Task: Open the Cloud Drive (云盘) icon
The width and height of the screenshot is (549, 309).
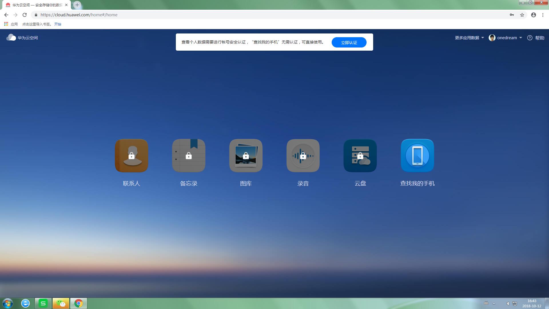Action: point(360,156)
